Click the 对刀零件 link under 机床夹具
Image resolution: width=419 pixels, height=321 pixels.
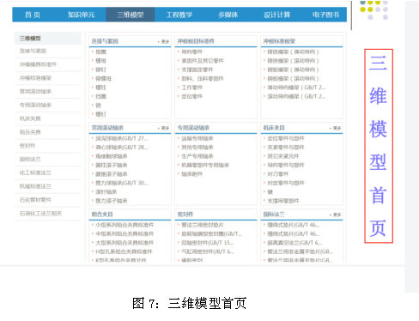point(277,174)
